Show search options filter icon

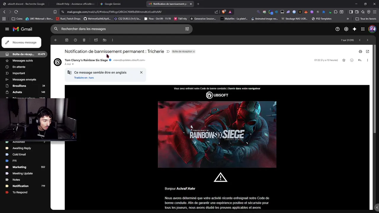[187, 29]
